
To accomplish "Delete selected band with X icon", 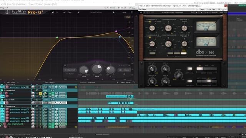I will [129, 66].
